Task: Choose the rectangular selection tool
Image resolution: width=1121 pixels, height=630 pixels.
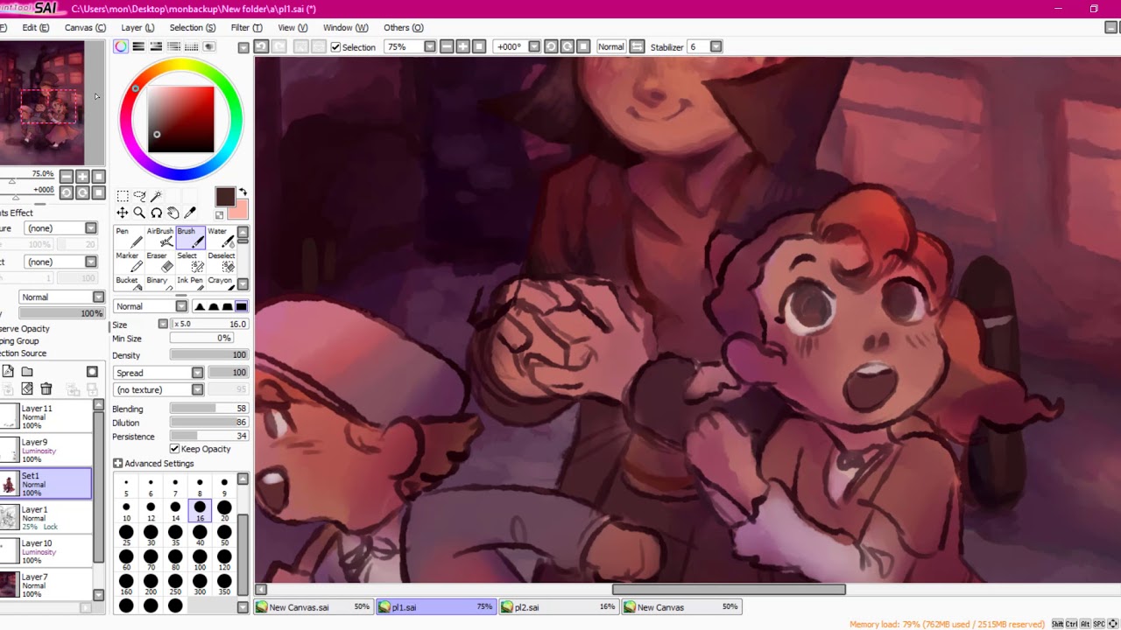Action: pyautogui.click(x=123, y=196)
